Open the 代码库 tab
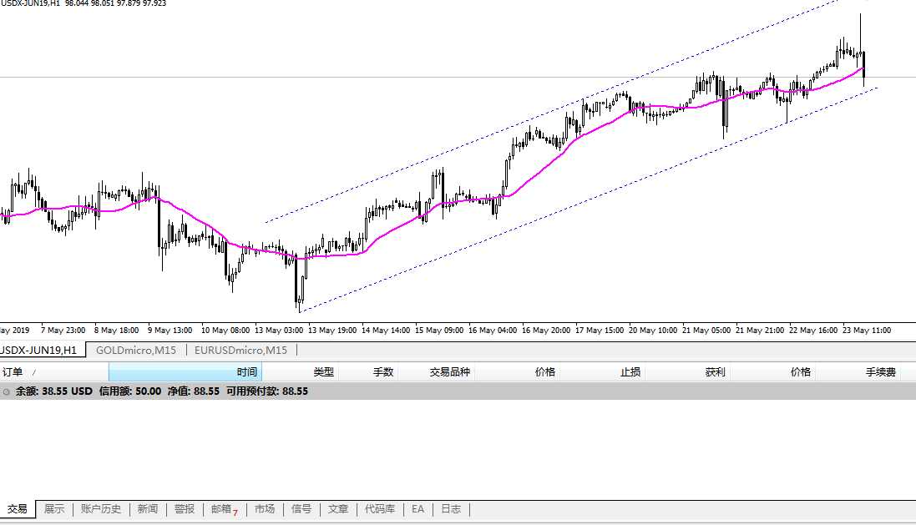This screenshot has width=916, height=525. click(380, 509)
